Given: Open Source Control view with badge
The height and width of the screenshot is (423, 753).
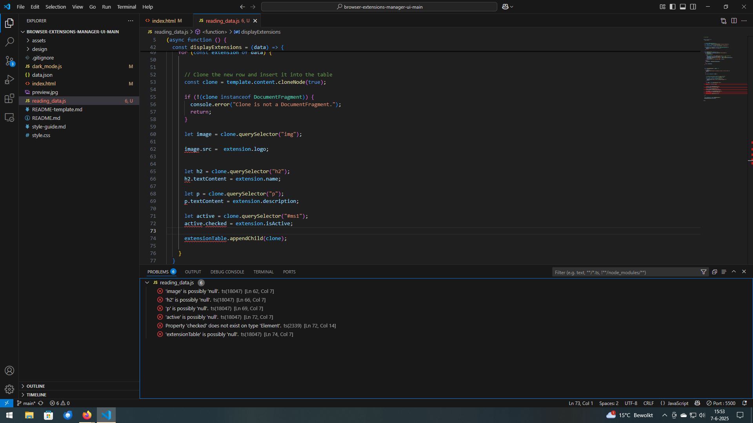Looking at the screenshot, I should pyautogui.click(x=9, y=61).
